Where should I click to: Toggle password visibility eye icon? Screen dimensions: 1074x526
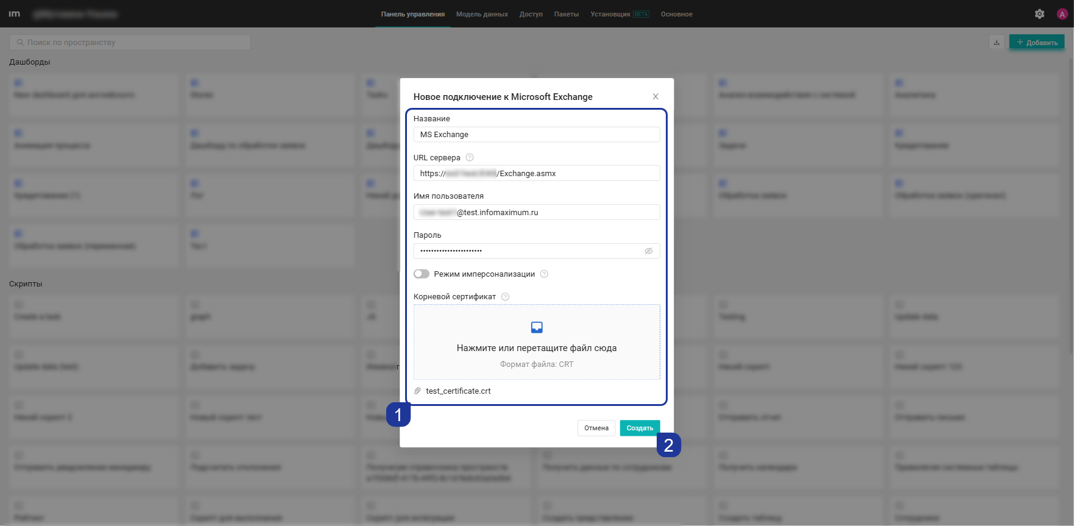coord(649,251)
